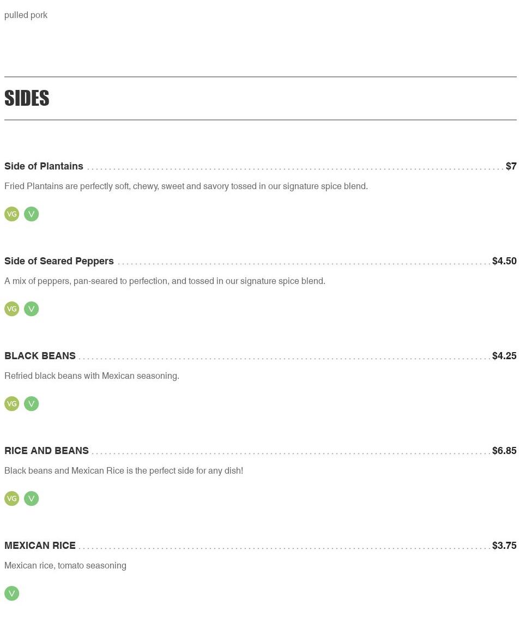
Task: Click the VG badge under Side of Plantains
Action: [x=11, y=214]
